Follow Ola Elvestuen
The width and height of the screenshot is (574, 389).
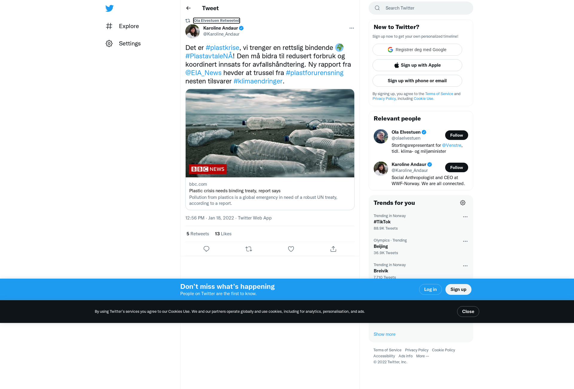tap(457, 135)
